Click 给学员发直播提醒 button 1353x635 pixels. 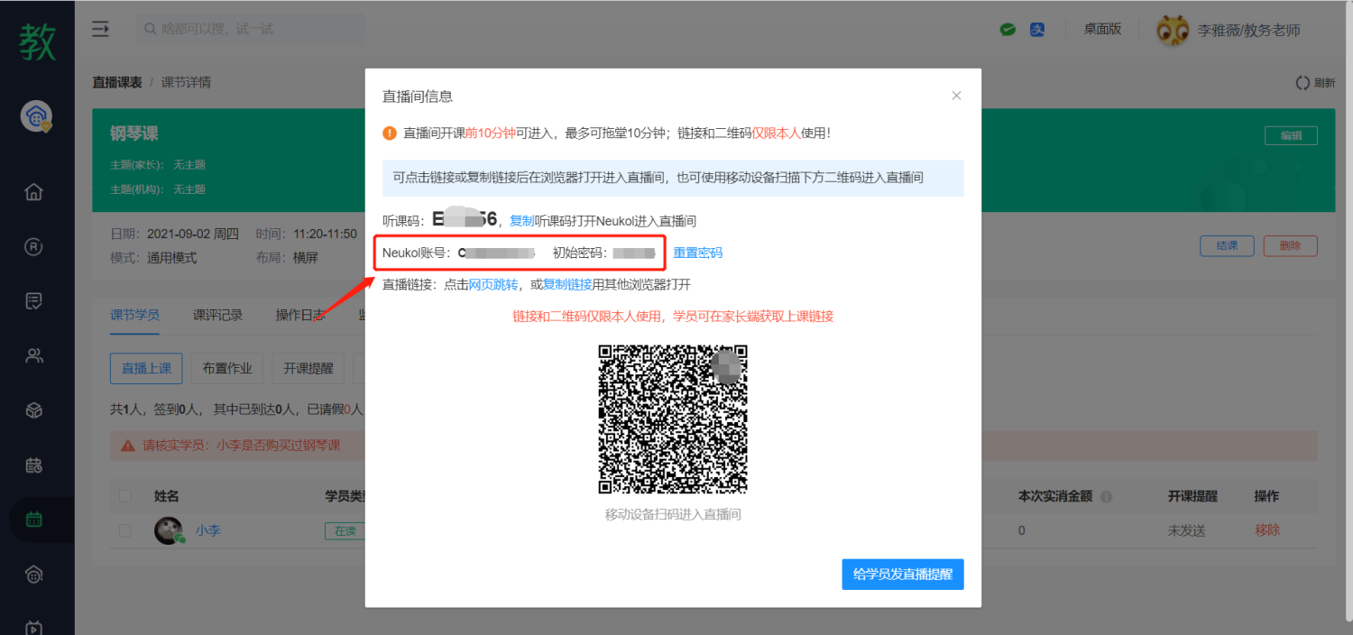pyautogui.click(x=903, y=574)
